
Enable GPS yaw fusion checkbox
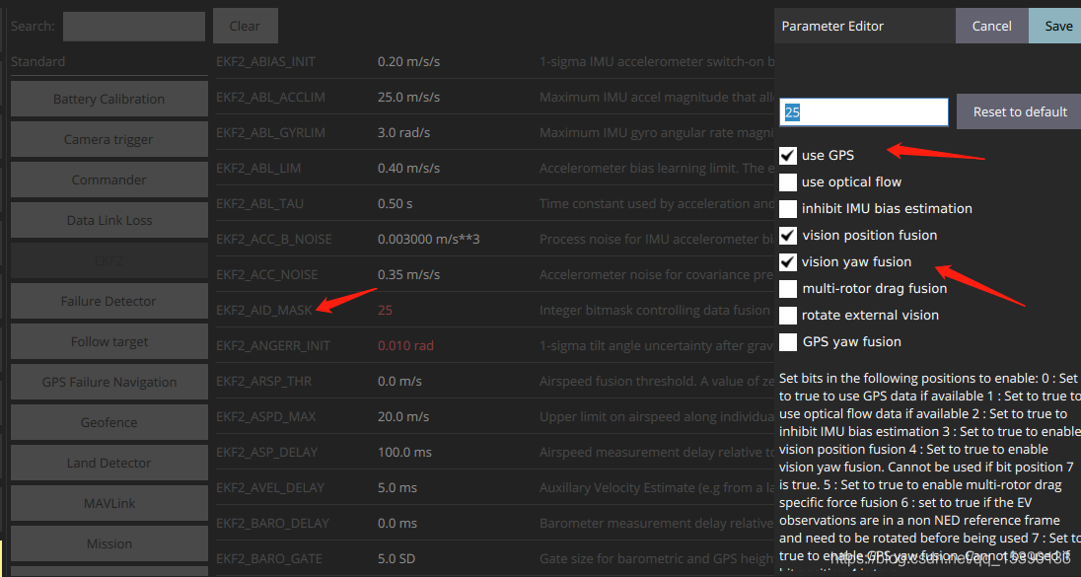click(x=788, y=342)
